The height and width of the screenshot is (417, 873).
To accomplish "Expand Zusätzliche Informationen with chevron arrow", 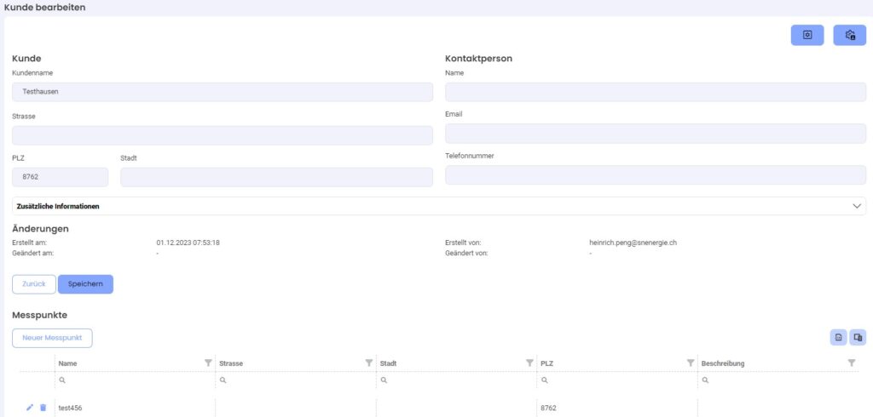I will click(x=857, y=206).
